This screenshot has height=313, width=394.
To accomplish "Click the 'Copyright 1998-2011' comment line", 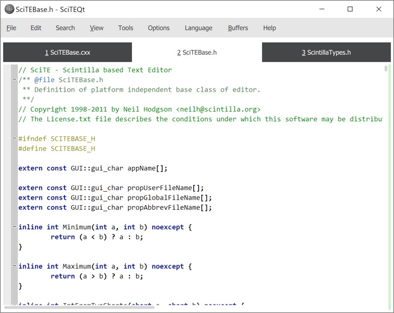I will point(139,109).
